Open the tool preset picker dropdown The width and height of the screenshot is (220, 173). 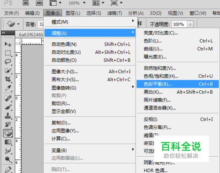click(18, 24)
